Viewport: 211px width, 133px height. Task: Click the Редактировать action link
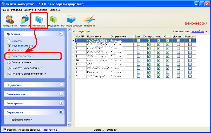[x=22, y=45]
